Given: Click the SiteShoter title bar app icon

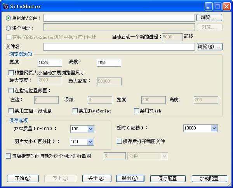Looking at the screenshot, I should click(6, 6).
